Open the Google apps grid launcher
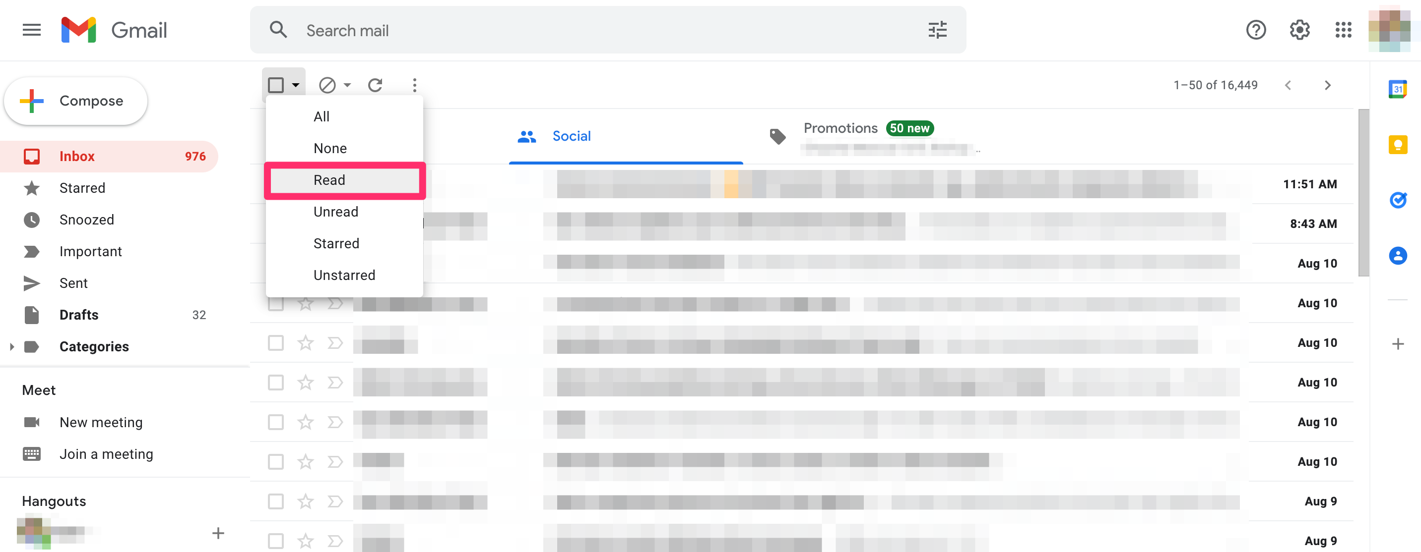1421x552 pixels. point(1343,30)
